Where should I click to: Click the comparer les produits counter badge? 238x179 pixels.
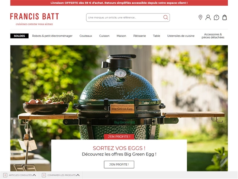click(x=44, y=175)
